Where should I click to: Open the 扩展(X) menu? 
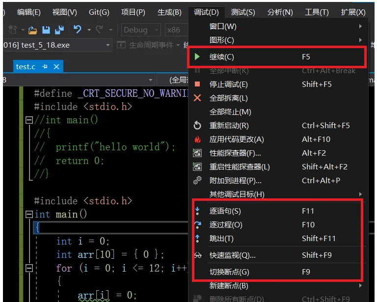pyautogui.click(x=353, y=12)
